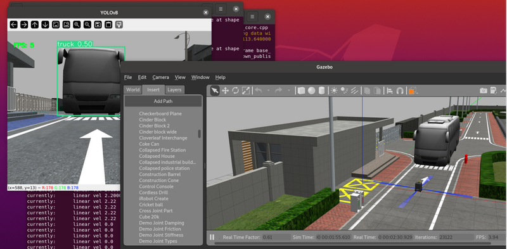
Task: Save the current YOLOv8 image
Action: (98, 25)
